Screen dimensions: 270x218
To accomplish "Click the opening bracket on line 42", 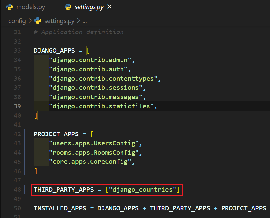I will pyautogui.click(x=92, y=134).
